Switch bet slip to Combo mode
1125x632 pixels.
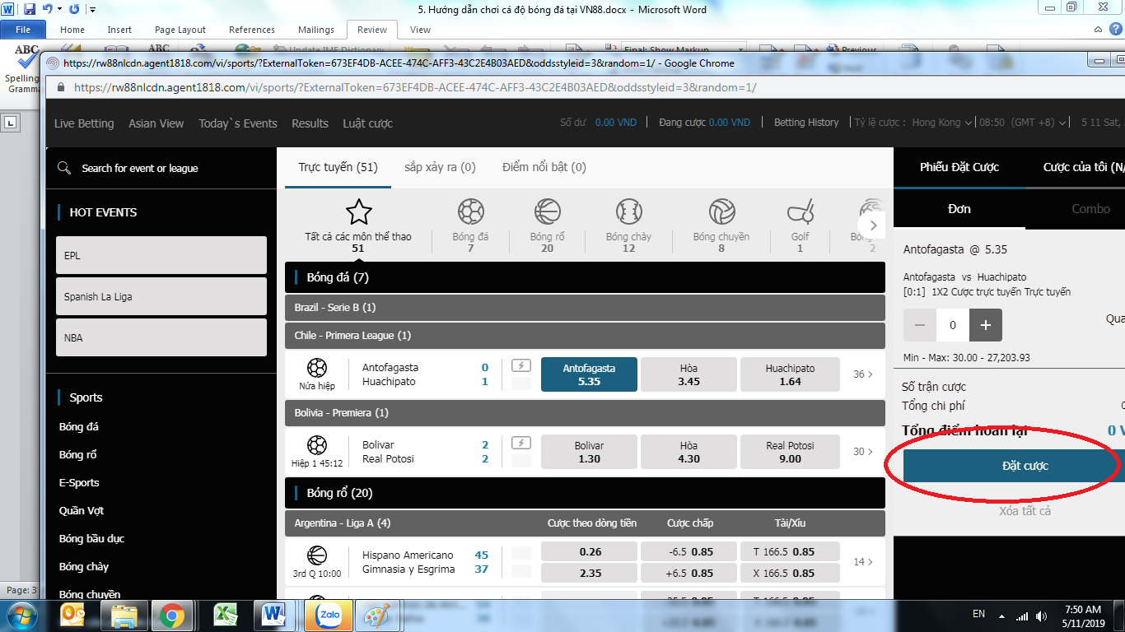1090,209
